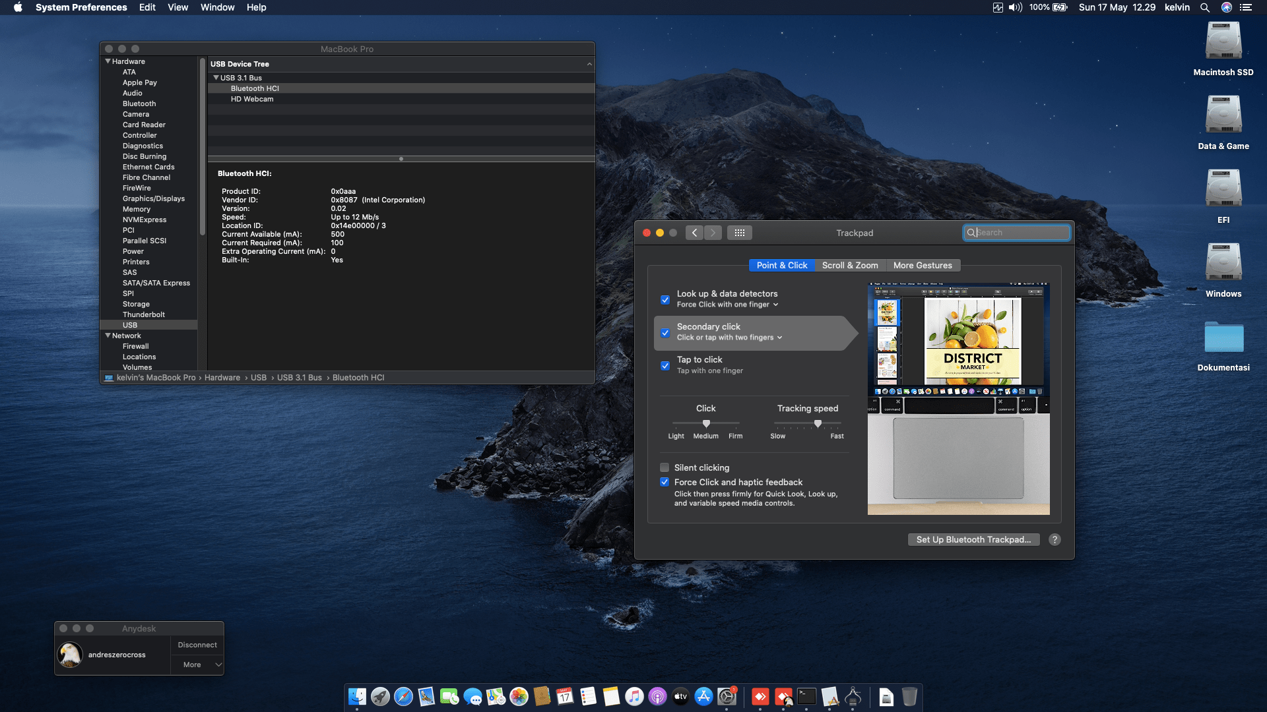Open Calendar icon showing 17

pyautogui.click(x=565, y=696)
